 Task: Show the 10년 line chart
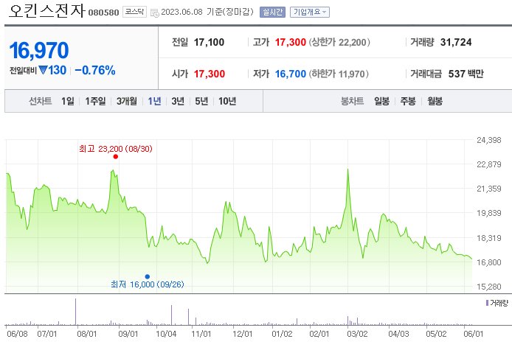(227, 101)
